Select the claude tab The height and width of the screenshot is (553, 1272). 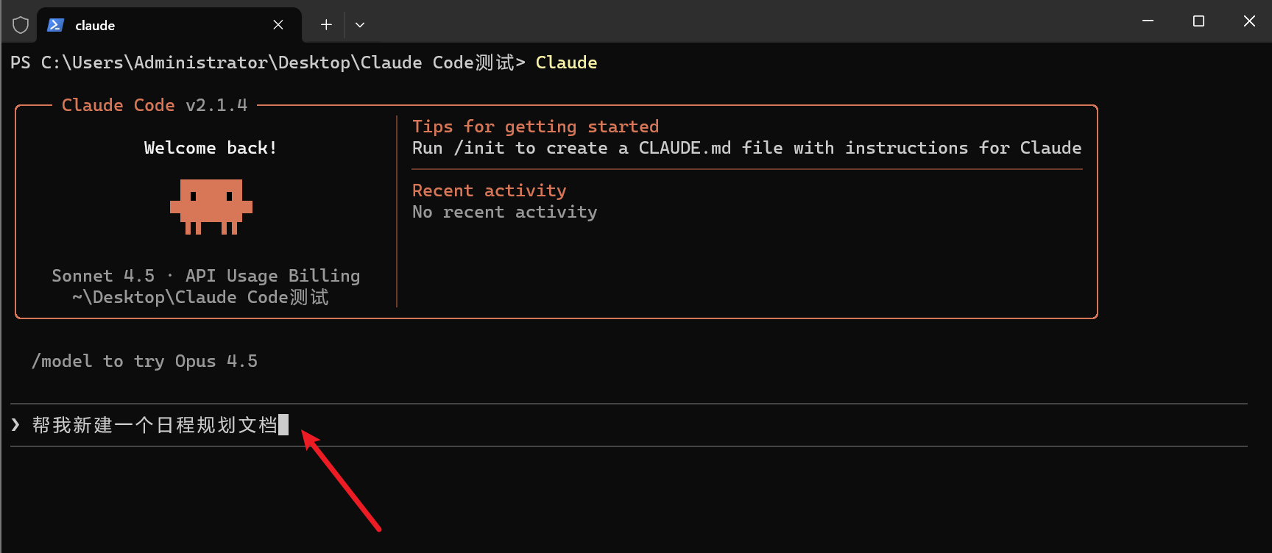click(x=147, y=25)
